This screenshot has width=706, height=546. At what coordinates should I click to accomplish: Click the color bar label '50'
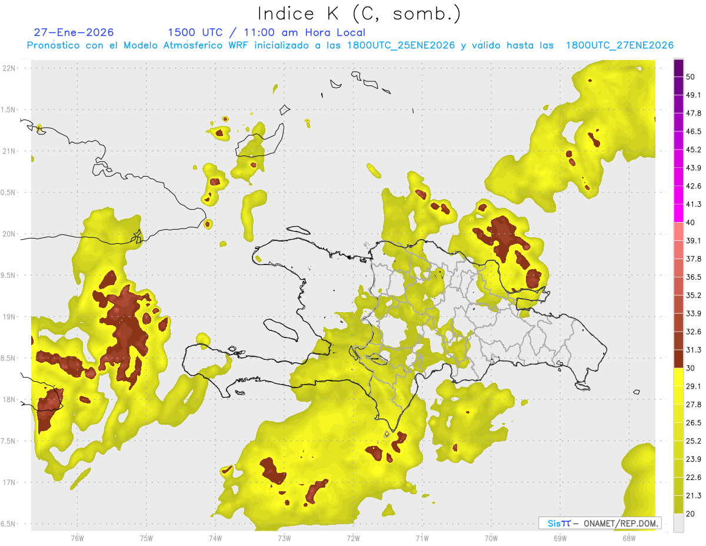(691, 77)
